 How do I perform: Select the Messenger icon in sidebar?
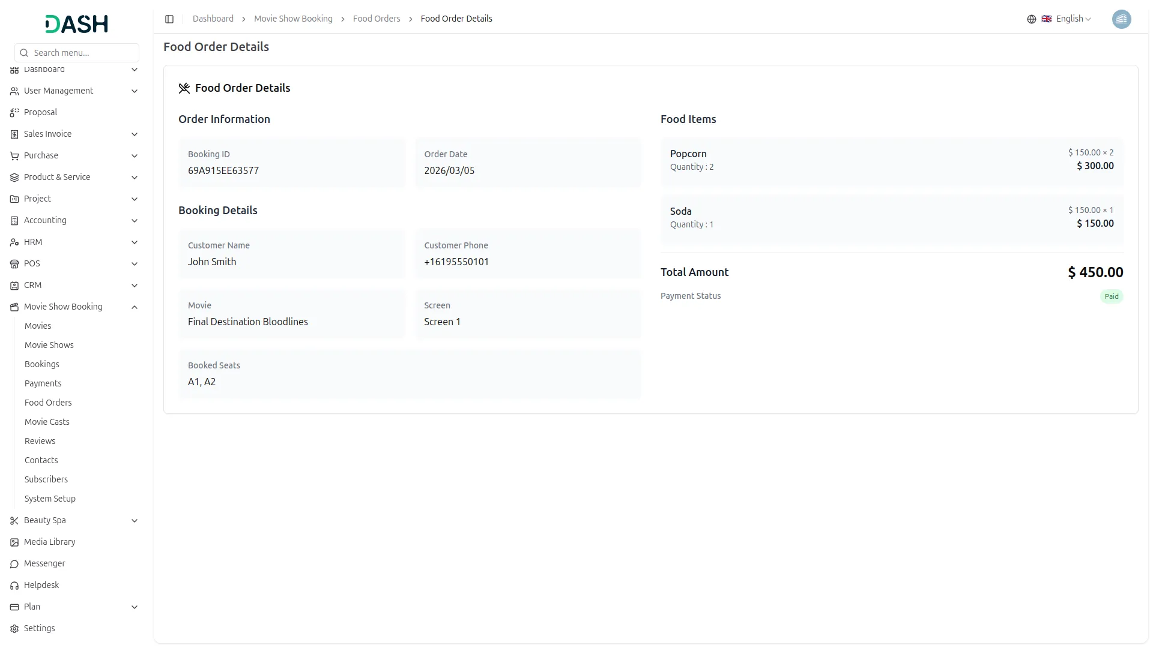tap(14, 563)
